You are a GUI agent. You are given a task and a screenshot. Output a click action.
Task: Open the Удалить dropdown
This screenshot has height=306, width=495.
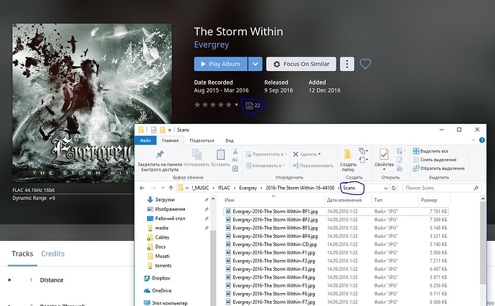coord(307,154)
